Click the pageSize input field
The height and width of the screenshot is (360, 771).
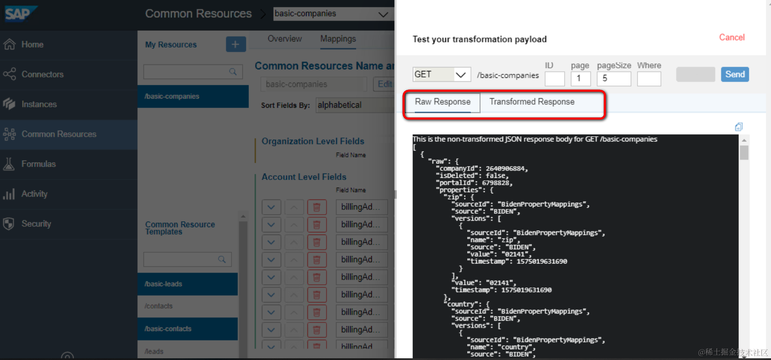(x=614, y=79)
